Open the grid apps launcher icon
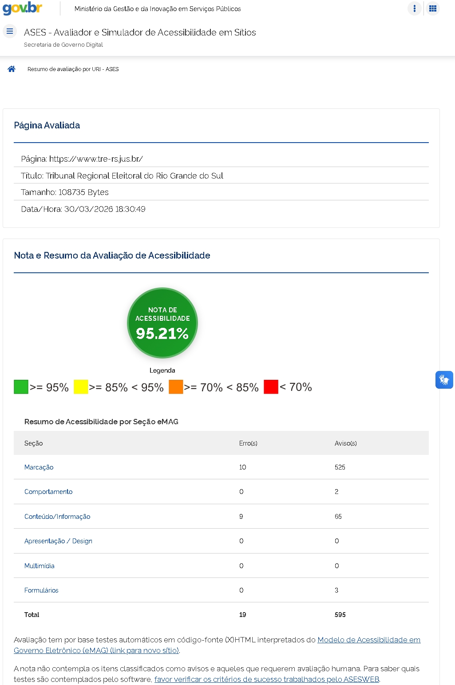Image resolution: width=455 pixels, height=685 pixels. 433,8
